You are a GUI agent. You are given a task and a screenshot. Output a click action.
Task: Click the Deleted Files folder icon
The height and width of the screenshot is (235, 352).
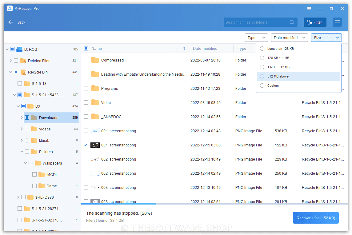(23, 61)
